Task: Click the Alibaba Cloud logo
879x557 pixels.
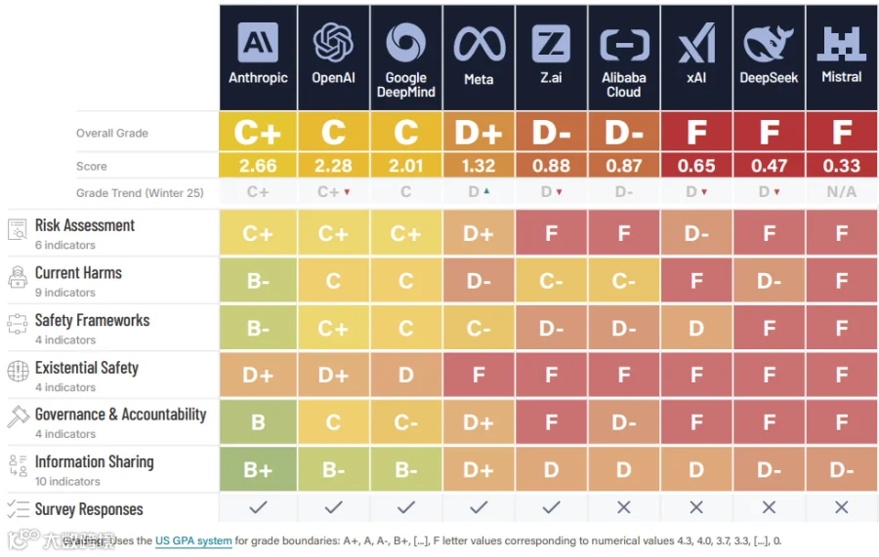Action: coord(624,45)
